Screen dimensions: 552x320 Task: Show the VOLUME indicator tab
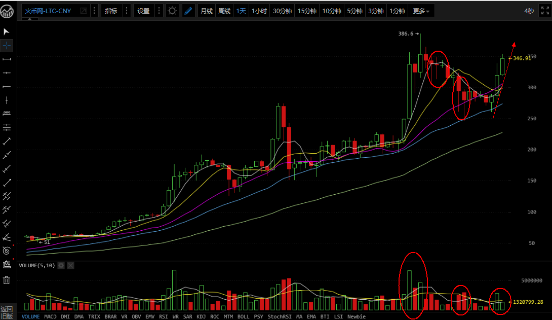coord(30,316)
